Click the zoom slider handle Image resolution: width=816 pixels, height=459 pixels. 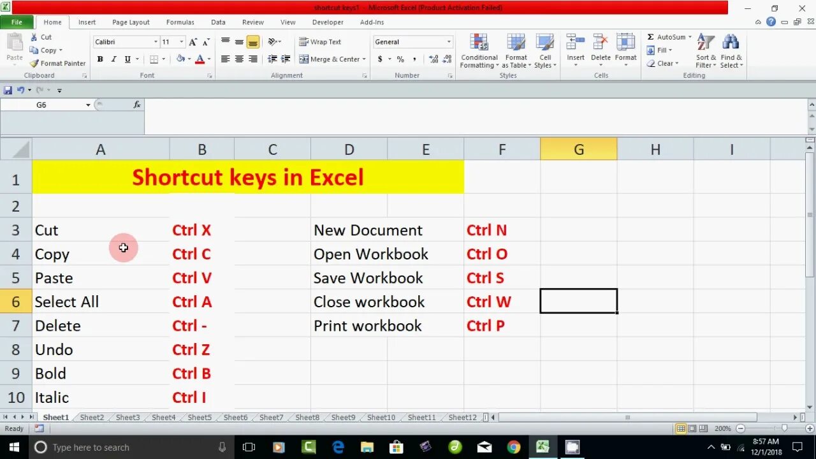tap(785, 428)
